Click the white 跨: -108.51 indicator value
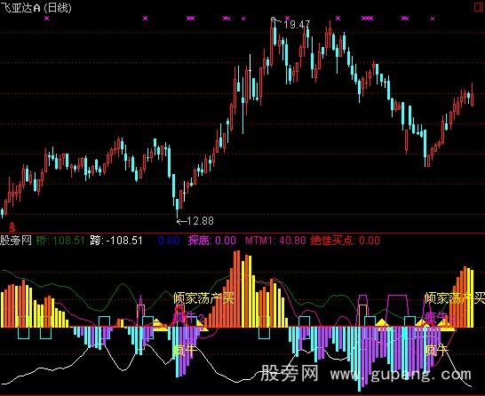 [116, 241]
